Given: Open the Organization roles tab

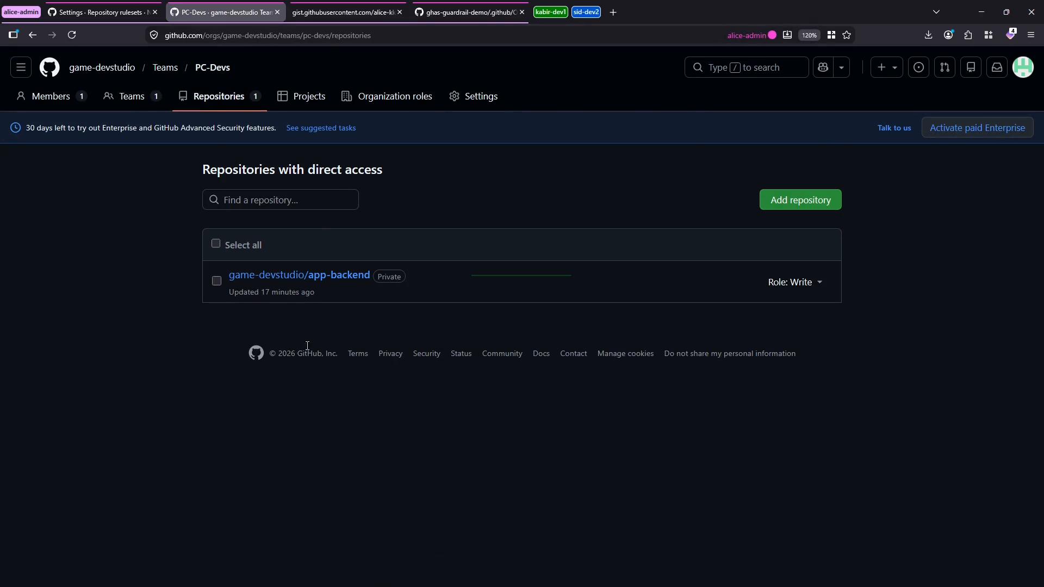Looking at the screenshot, I should point(387,96).
